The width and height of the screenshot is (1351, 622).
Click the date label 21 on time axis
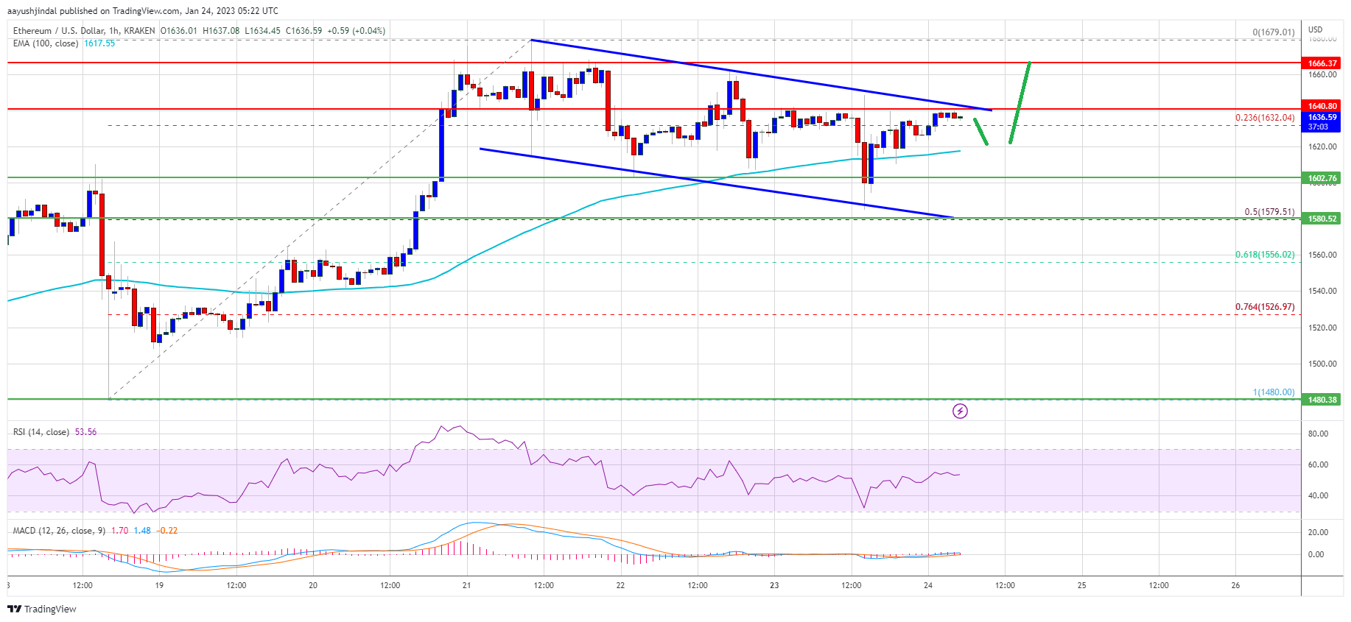point(466,586)
